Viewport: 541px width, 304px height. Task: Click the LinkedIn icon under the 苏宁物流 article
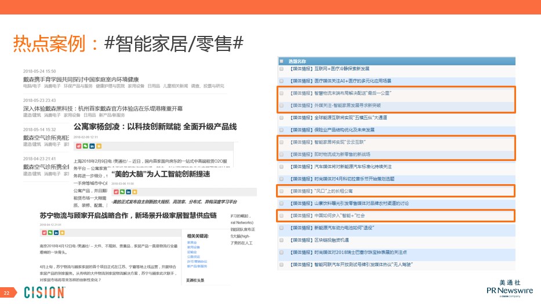tap(56, 233)
